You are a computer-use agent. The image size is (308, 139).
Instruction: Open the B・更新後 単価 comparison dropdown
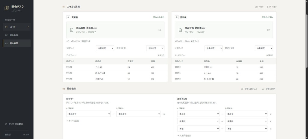pyautogui.click(x=246, y=129)
